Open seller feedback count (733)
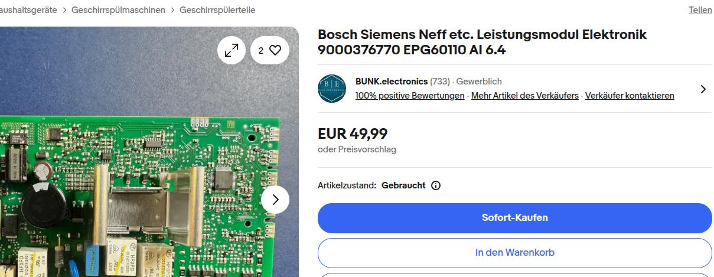 point(440,82)
